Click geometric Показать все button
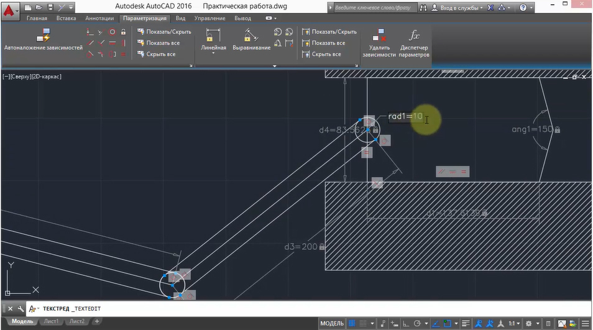The width and height of the screenshot is (593, 330). point(159,43)
